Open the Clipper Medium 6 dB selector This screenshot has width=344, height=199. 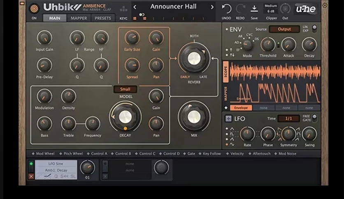pyautogui.click(x=271, y=9)
